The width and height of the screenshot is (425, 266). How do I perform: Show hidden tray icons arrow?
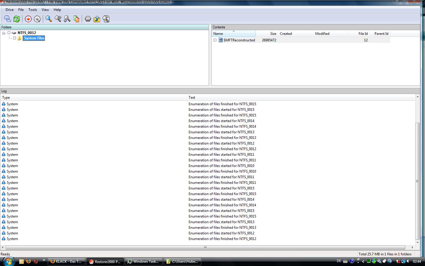point(363,261)
